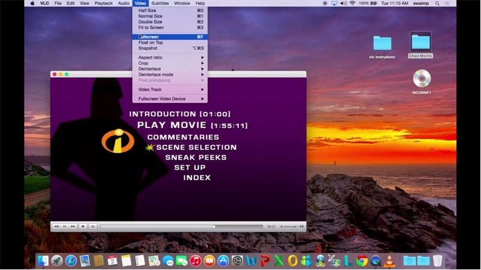Click the rewind button in VLC controls
Image resolution: width=481 pixels, height=270 pixels.
coord(56,226)
